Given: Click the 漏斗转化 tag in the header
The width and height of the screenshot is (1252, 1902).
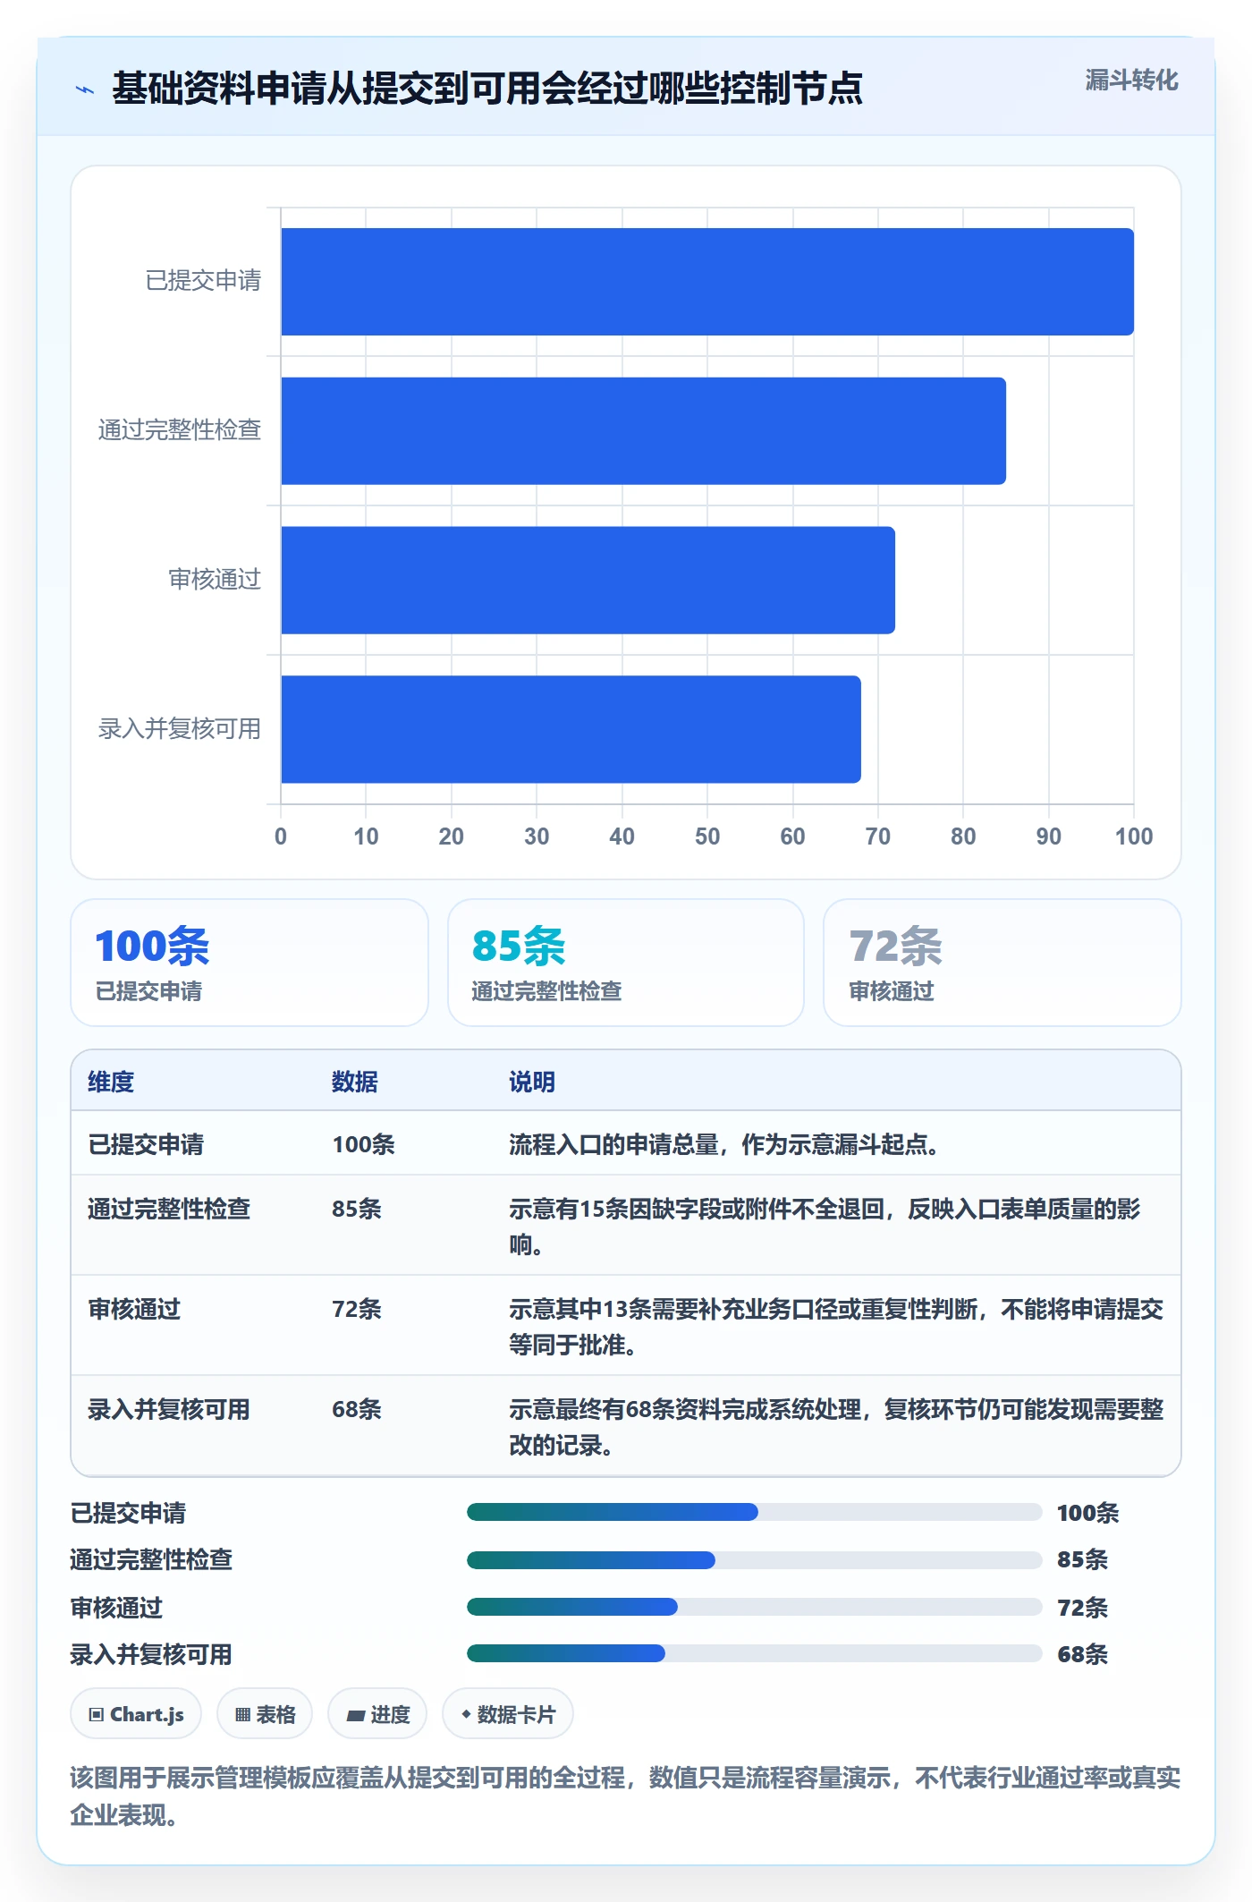Looking at the screenshot, I should (x=1131, y=81).
